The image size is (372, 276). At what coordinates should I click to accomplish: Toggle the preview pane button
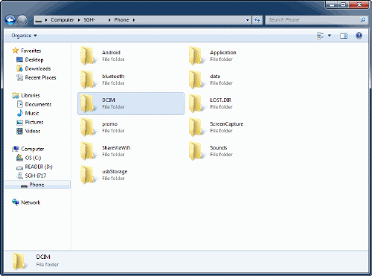344,36
